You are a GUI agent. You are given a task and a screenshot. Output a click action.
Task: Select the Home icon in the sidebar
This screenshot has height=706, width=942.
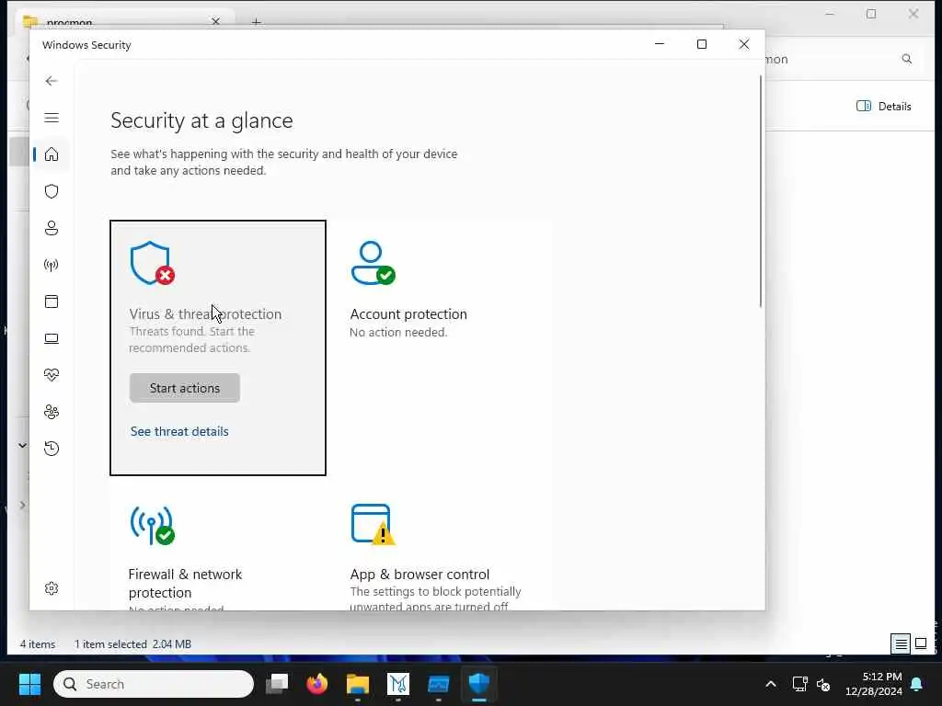coord(52,154)
